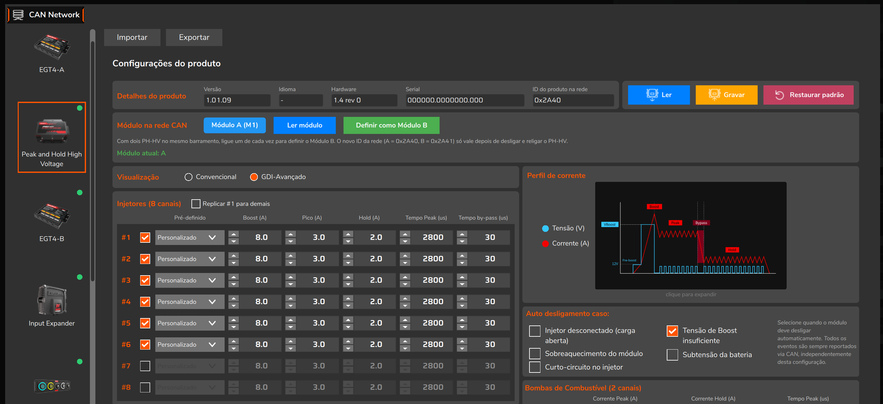Image resolution: width=883 pixels, height=404 pixels.
Task: Open Pré-definido dropdown for injector #5
Action: click(189, 323)
